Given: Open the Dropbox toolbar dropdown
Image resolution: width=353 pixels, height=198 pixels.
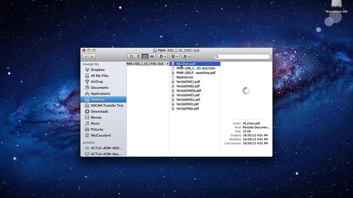Looking at the screenshot, I should pyautogui.click(x=175, y=56).
